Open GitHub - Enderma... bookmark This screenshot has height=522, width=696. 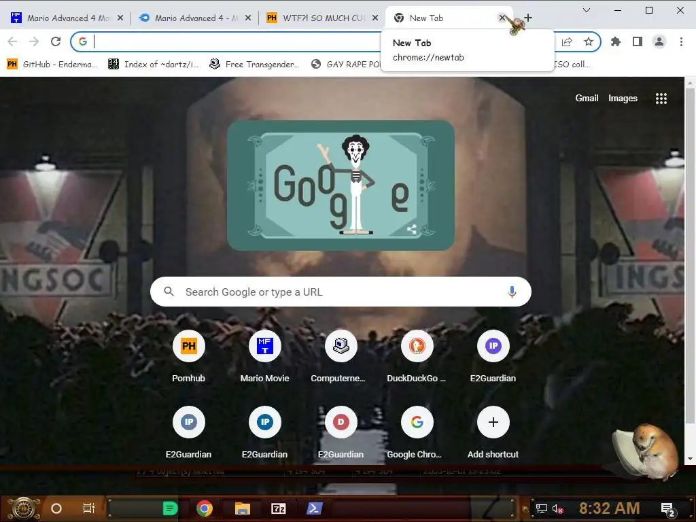(x=52, y=65)
